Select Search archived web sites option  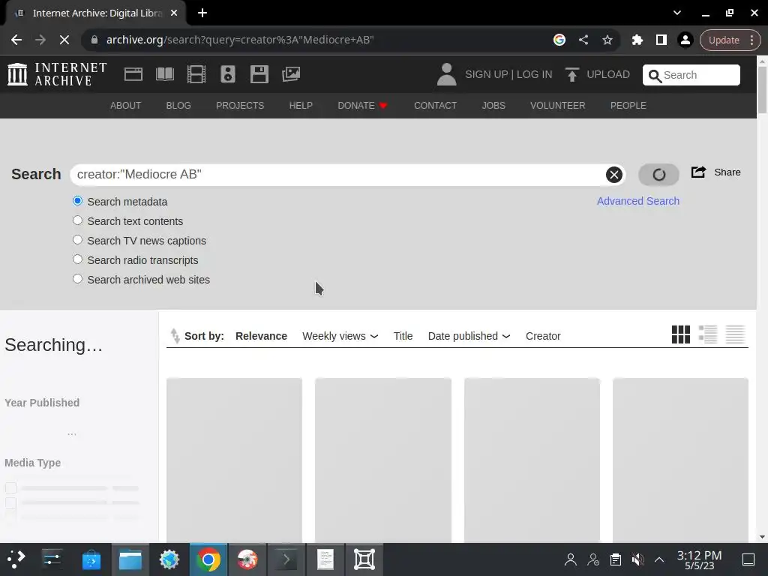pyautogui.click(x=77, y=279)
